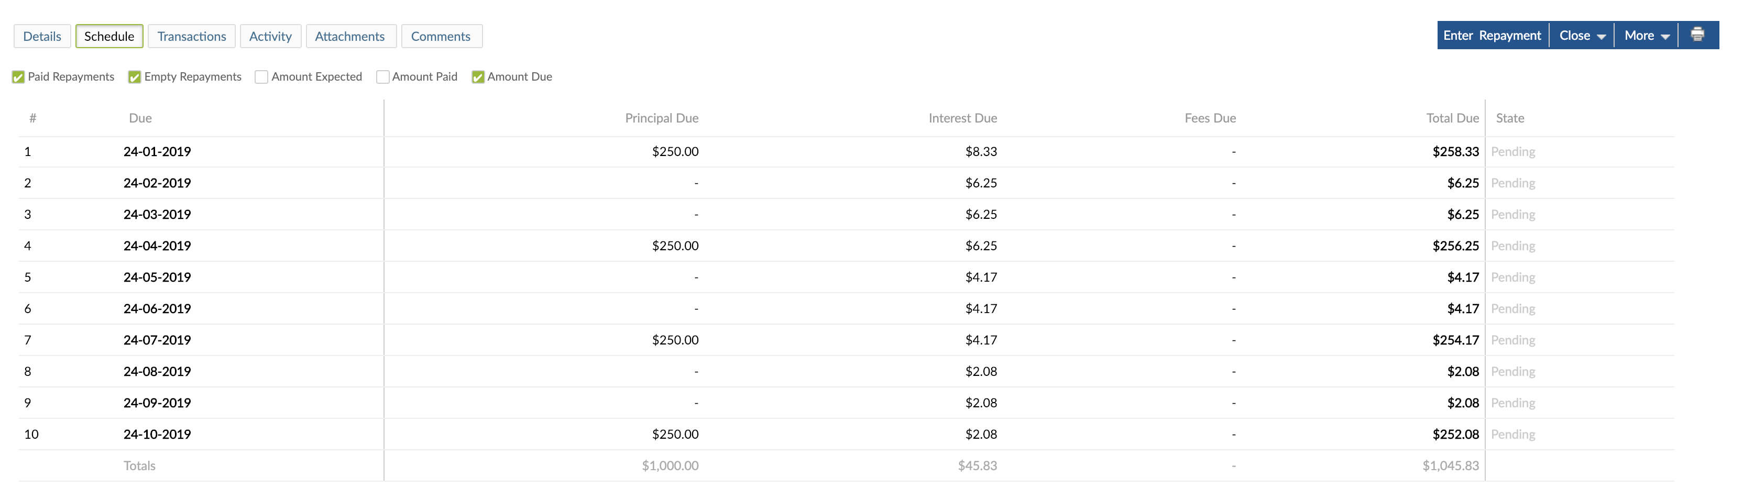View the Comments tab
Viewport: 1754px width, 489px height.
click(x=441, y=36)
